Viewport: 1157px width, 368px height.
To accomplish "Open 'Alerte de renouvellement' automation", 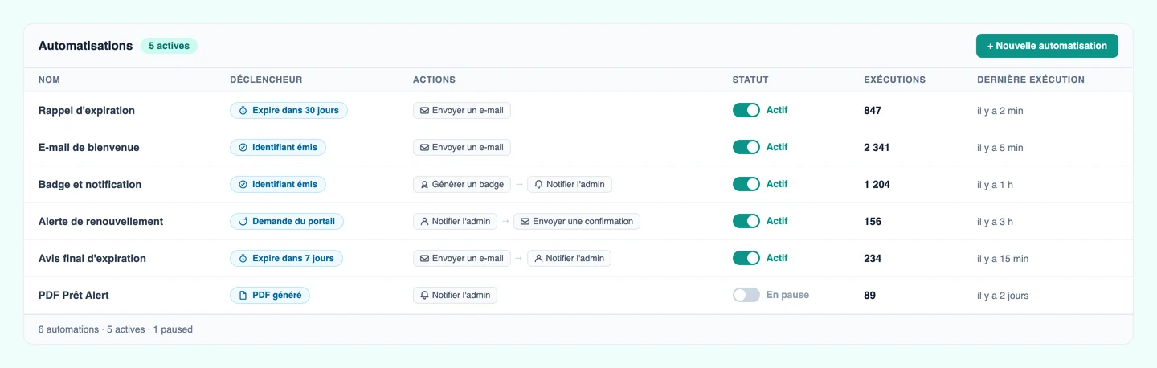I will (x=100, y=222).
